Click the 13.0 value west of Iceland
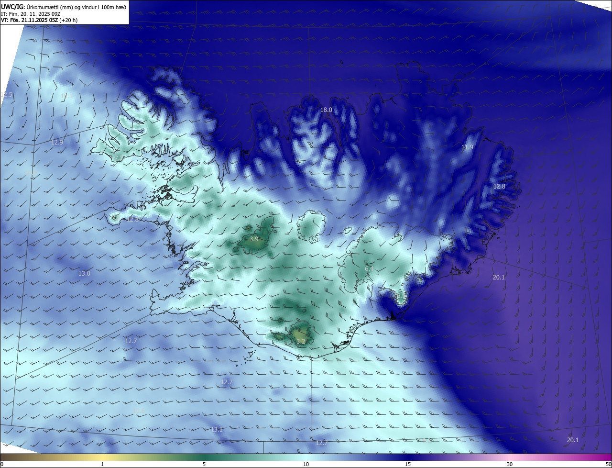This screenshot has height=468, width=612. [x=84, y=274]
